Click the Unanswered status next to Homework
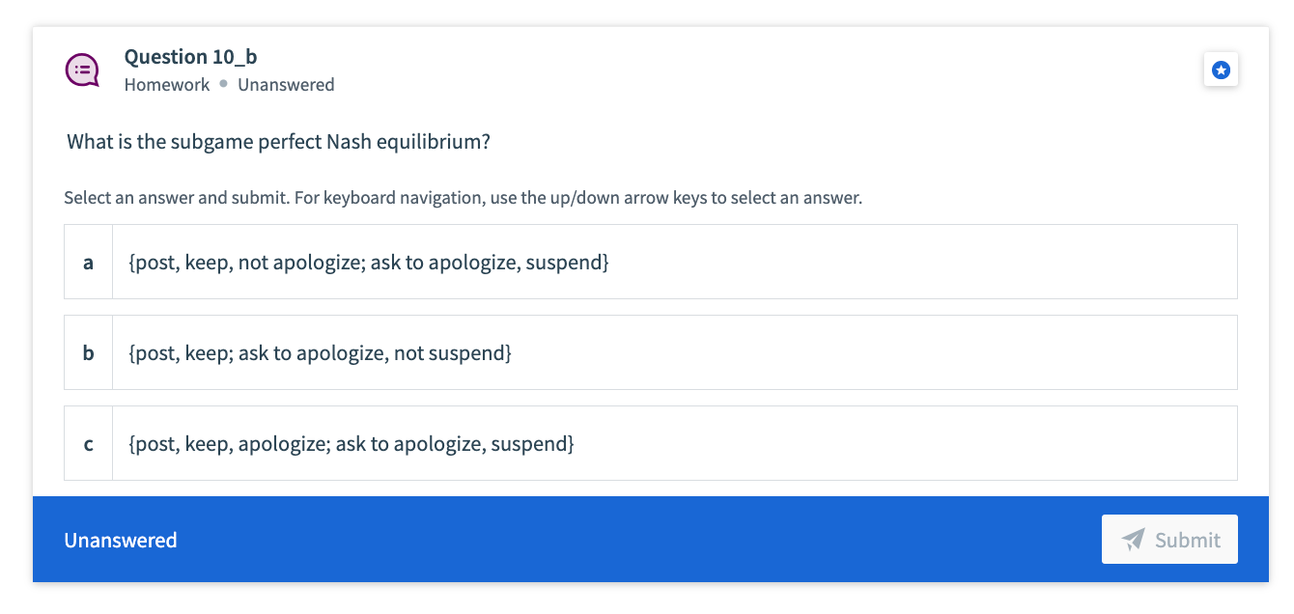The image size is (1294, 614). point(286,85)
